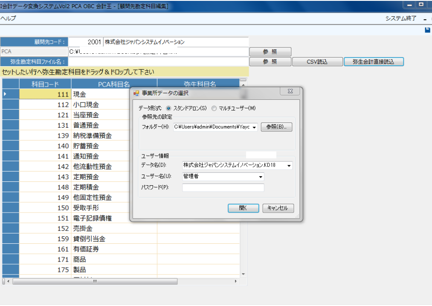Click the row selector arrow for 現金
Viewport: 432px width, 306px height.
click(6, 94)
